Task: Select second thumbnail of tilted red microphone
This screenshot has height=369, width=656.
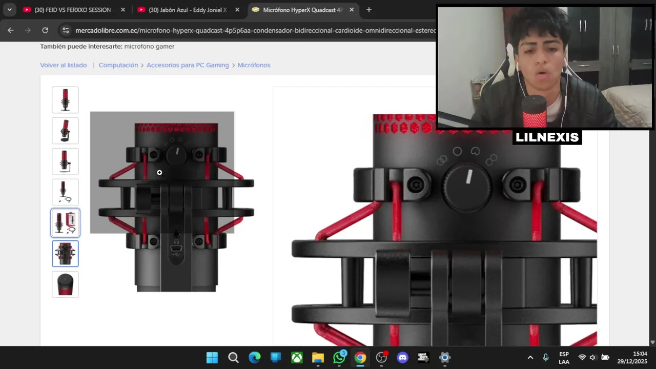Action: click(x=65, y=131)
